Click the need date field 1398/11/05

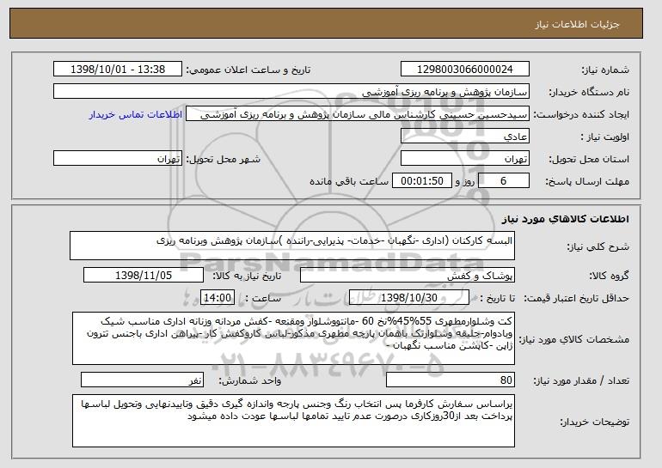[x=144, y=276]
